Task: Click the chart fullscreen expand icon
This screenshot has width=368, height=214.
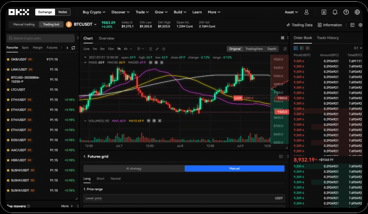Action: [x=285, y=49]
